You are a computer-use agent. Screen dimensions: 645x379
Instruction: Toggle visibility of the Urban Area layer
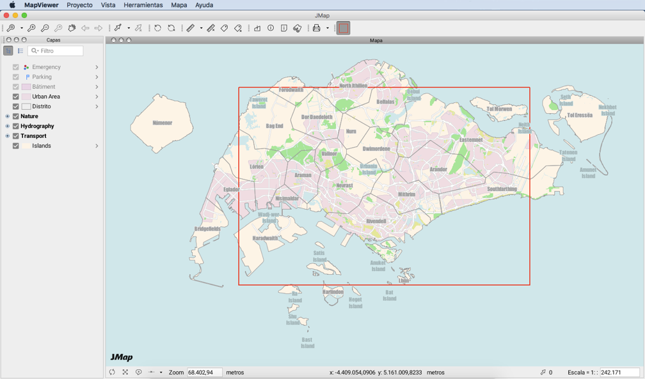[x=15, y=96]
